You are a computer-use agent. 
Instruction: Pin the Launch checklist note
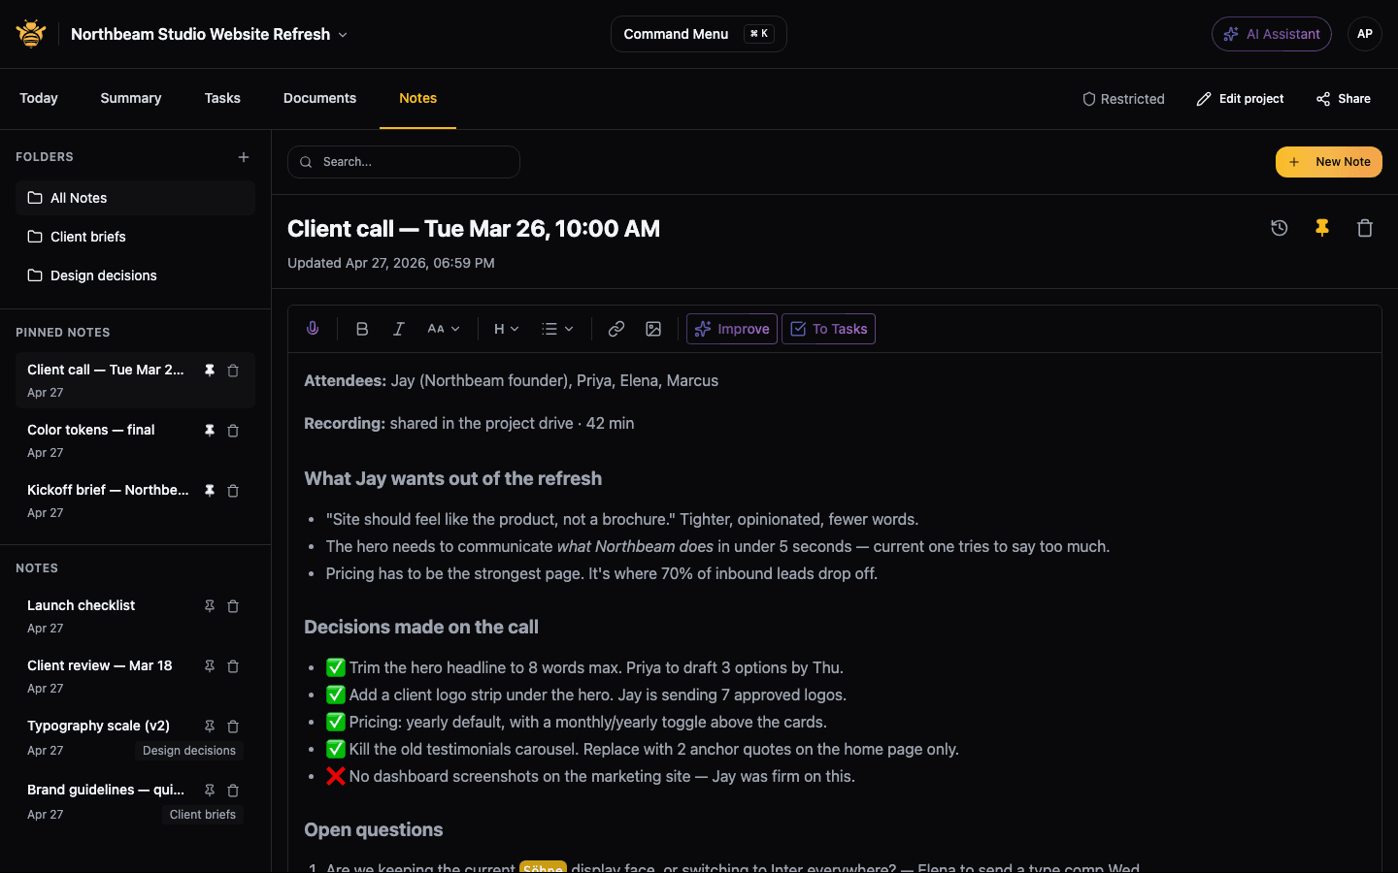tap(209, 605)
